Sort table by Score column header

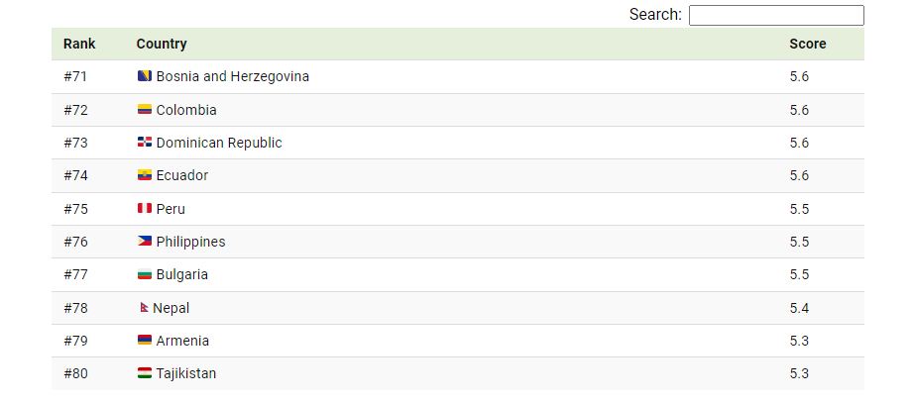(808, 44)
